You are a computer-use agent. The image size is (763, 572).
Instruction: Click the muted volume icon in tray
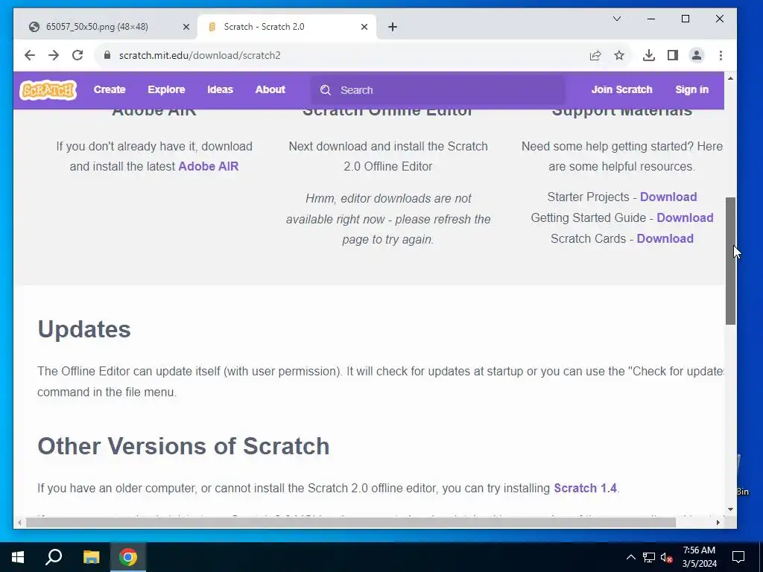click(x=667, y=557)
